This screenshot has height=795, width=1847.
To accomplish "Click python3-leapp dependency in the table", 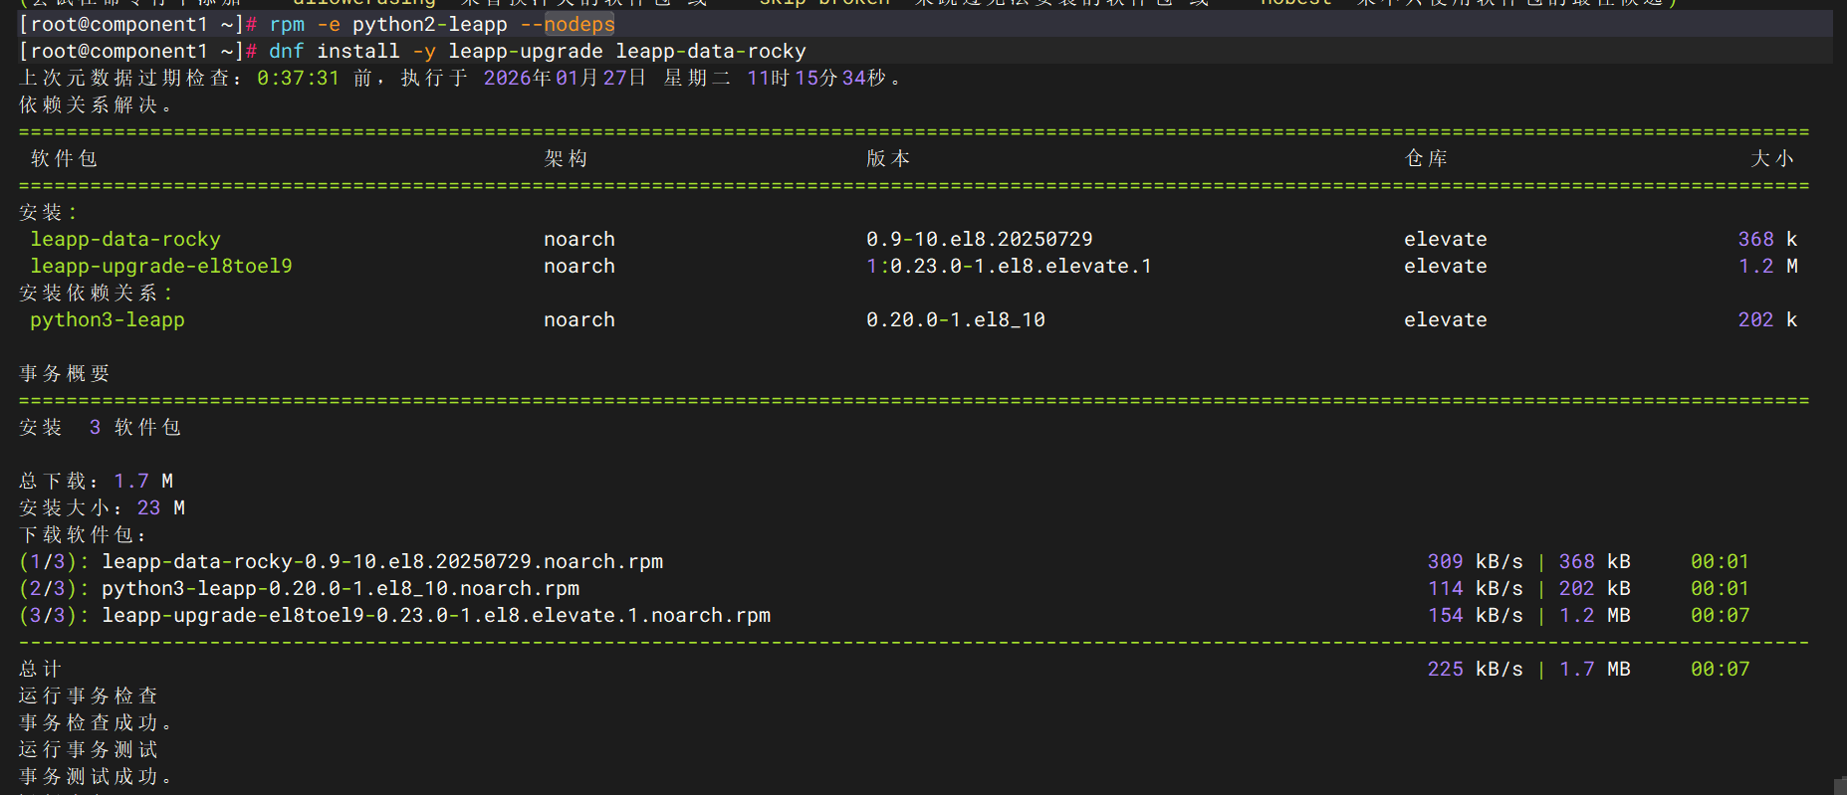I will (108, 319).
